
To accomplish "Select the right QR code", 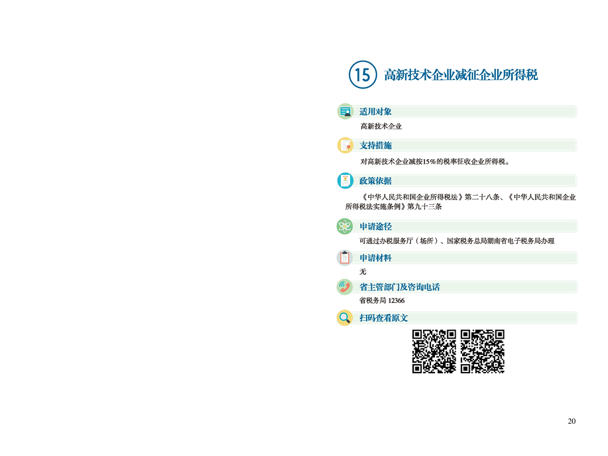I will (482, 351).
